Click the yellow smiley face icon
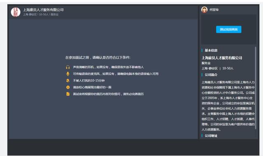This screenshot has height=156, width=263. 68,87
